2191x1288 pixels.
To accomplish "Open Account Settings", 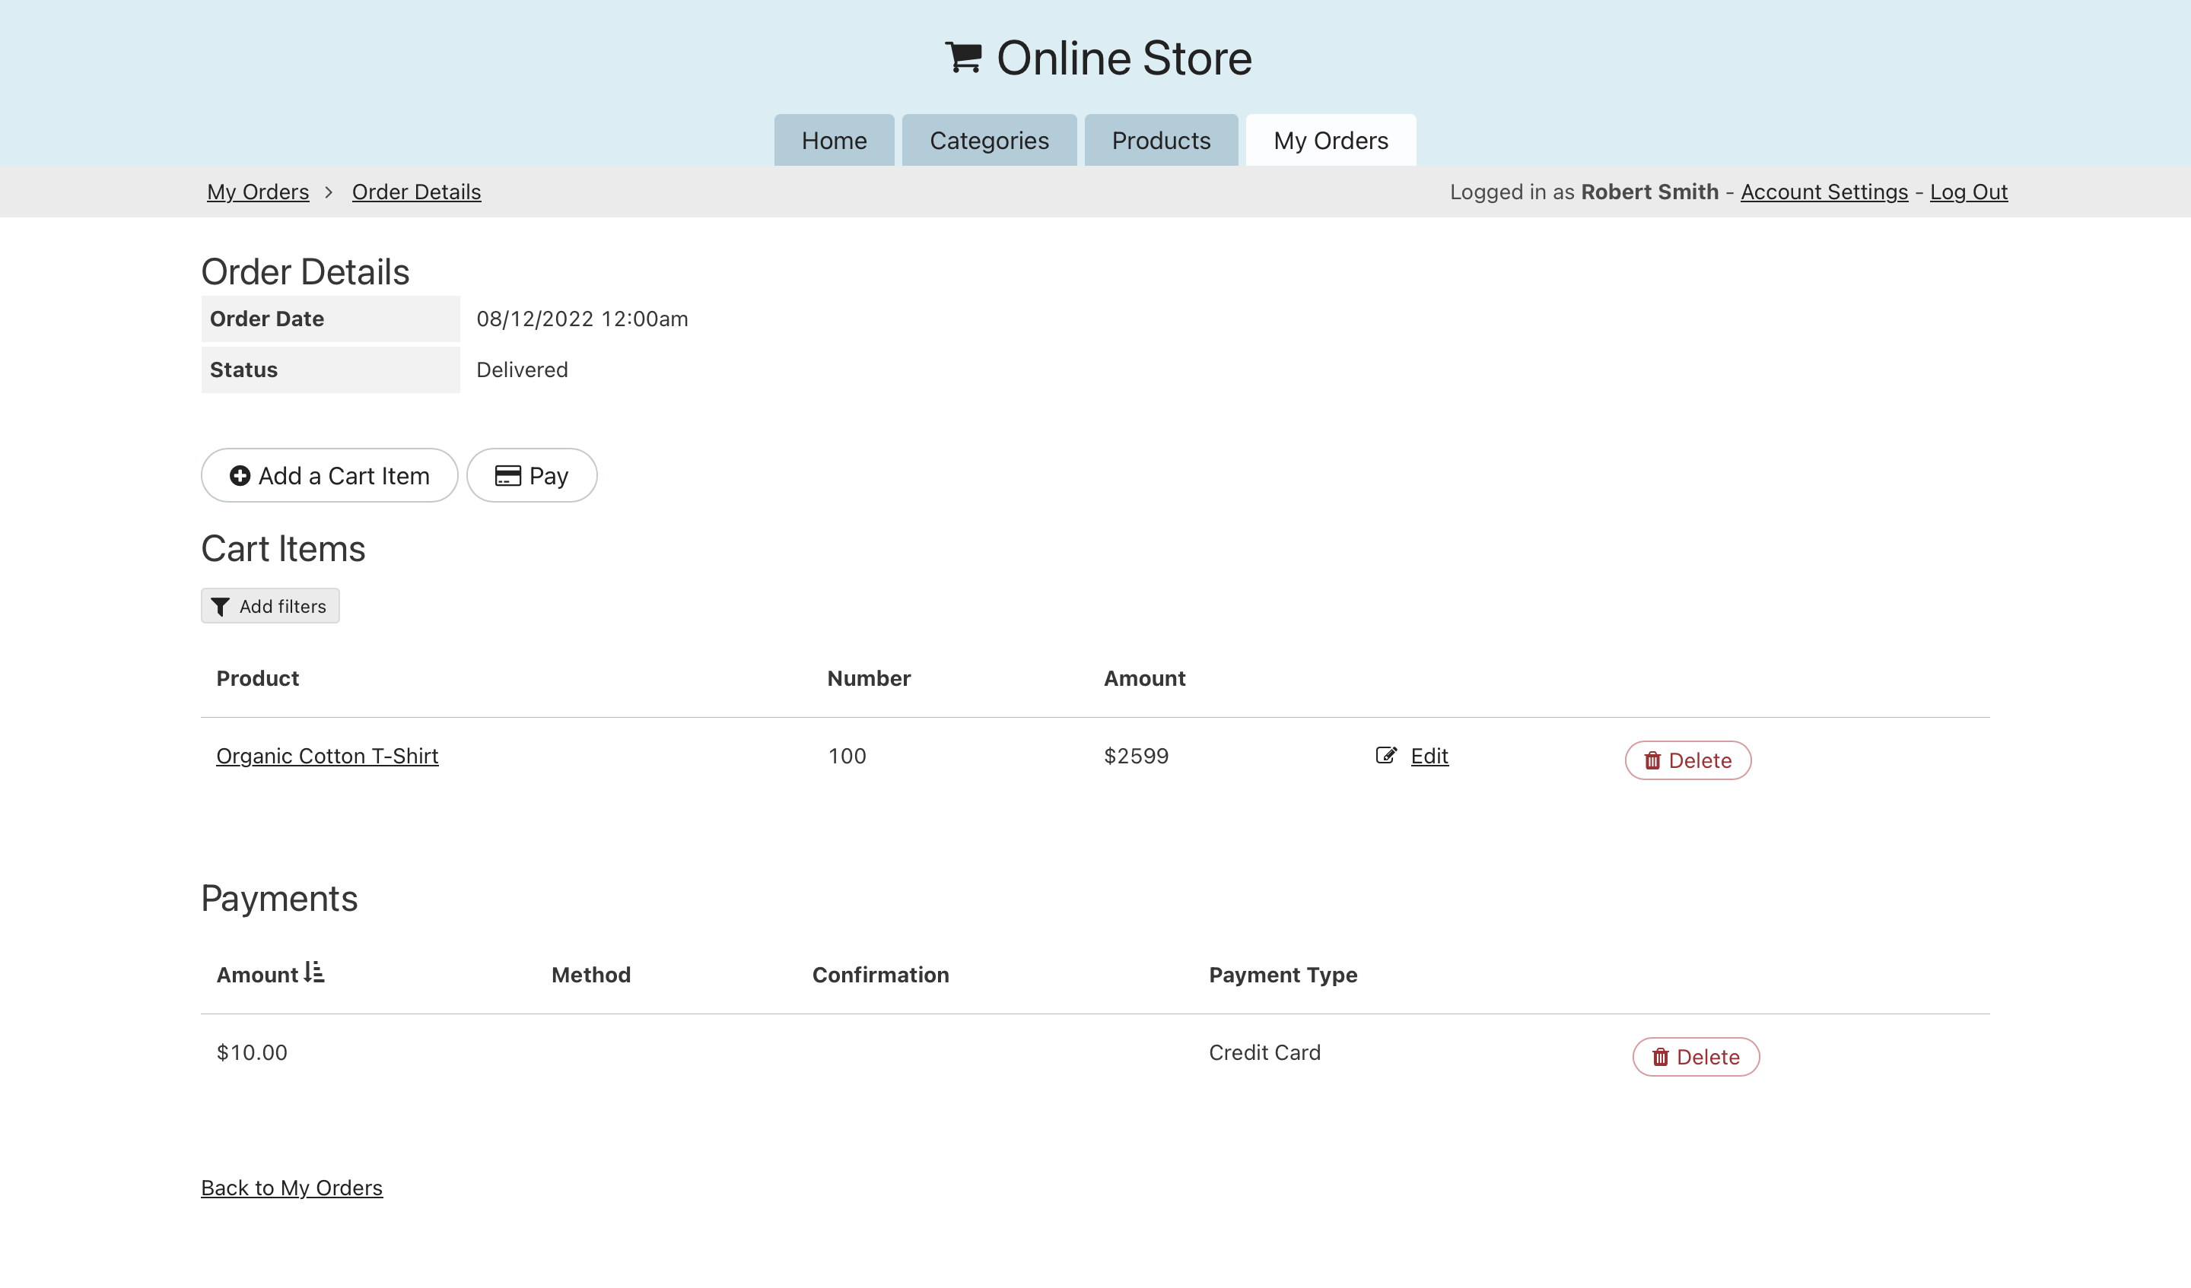I will 1824,192.
